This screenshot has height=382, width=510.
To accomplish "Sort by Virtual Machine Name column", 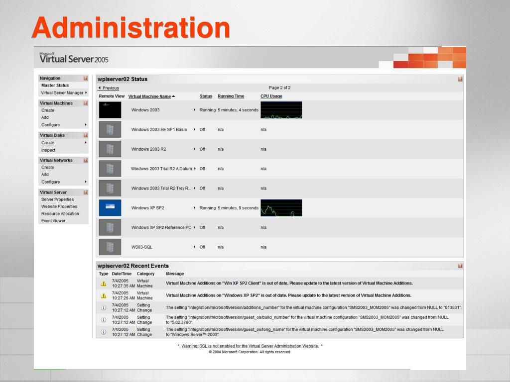I will coord(151,96).
